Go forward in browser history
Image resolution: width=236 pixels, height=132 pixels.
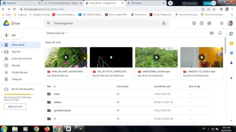(x=9, y=9)
